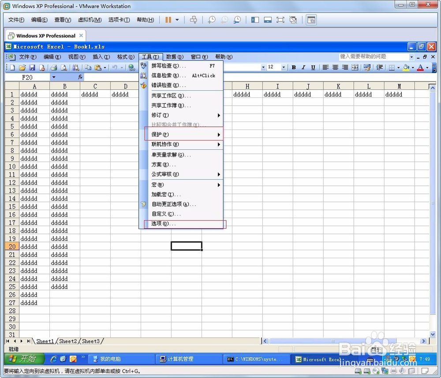Viewport: 441px width, 378px height.
Task: Save workbook with the floppy disk icon
Action: pyautogui.click(x=32, y=67)
